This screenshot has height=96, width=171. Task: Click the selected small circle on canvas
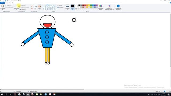(74, 20)
